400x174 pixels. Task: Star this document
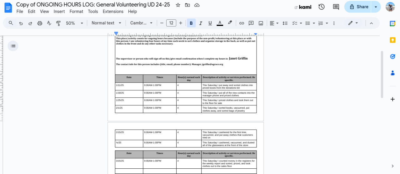pyautogui.click(x=178, y=5)
